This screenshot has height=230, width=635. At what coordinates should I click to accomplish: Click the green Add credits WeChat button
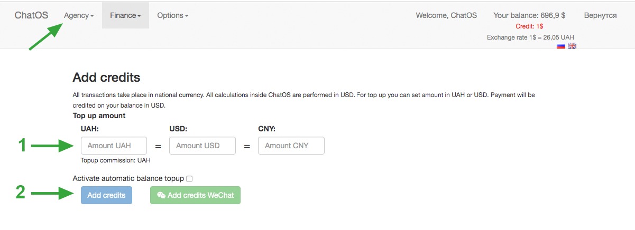click(x=196, y=195)
